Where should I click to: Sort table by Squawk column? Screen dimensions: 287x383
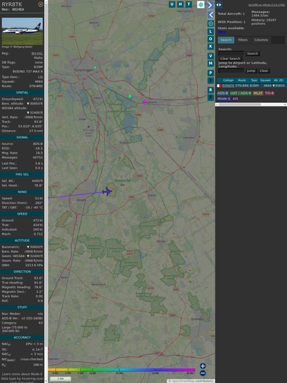pos(266,80)
